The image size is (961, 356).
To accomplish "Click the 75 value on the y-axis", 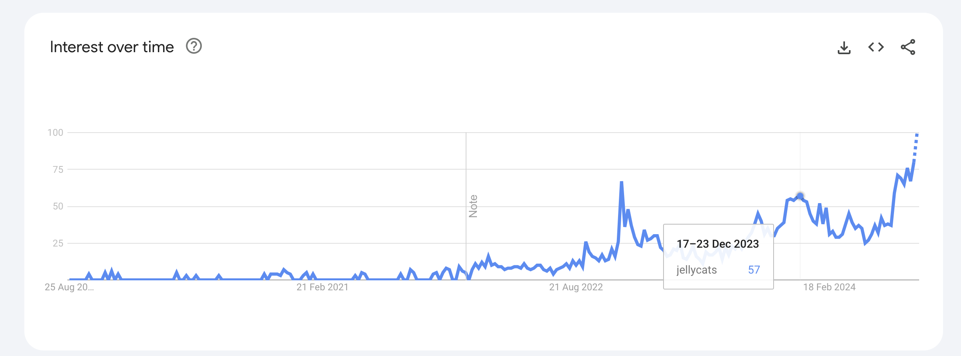I will coord(58,170).
